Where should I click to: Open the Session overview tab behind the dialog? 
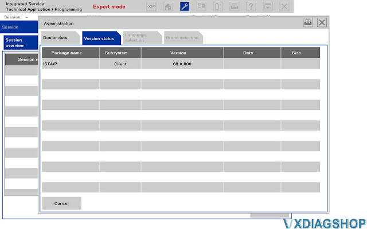click(x=21, y=42)
